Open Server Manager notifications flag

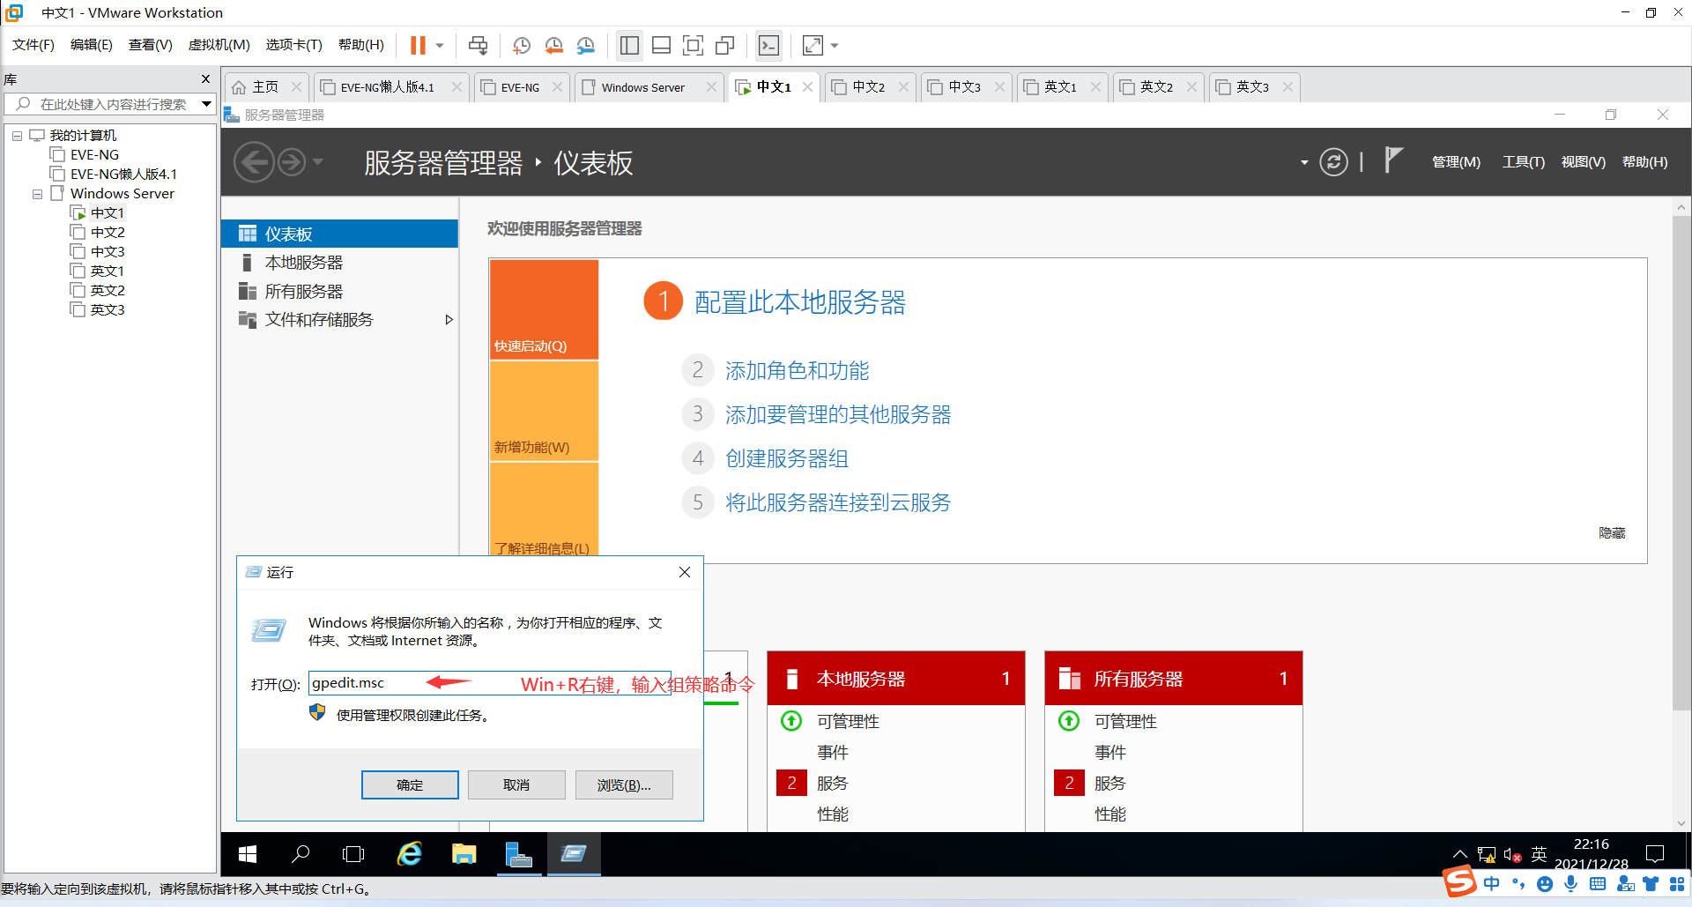click(1392, 161)
